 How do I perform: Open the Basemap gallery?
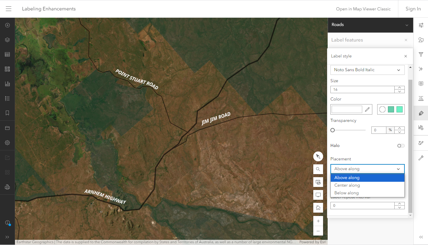[x=7, y=69]
